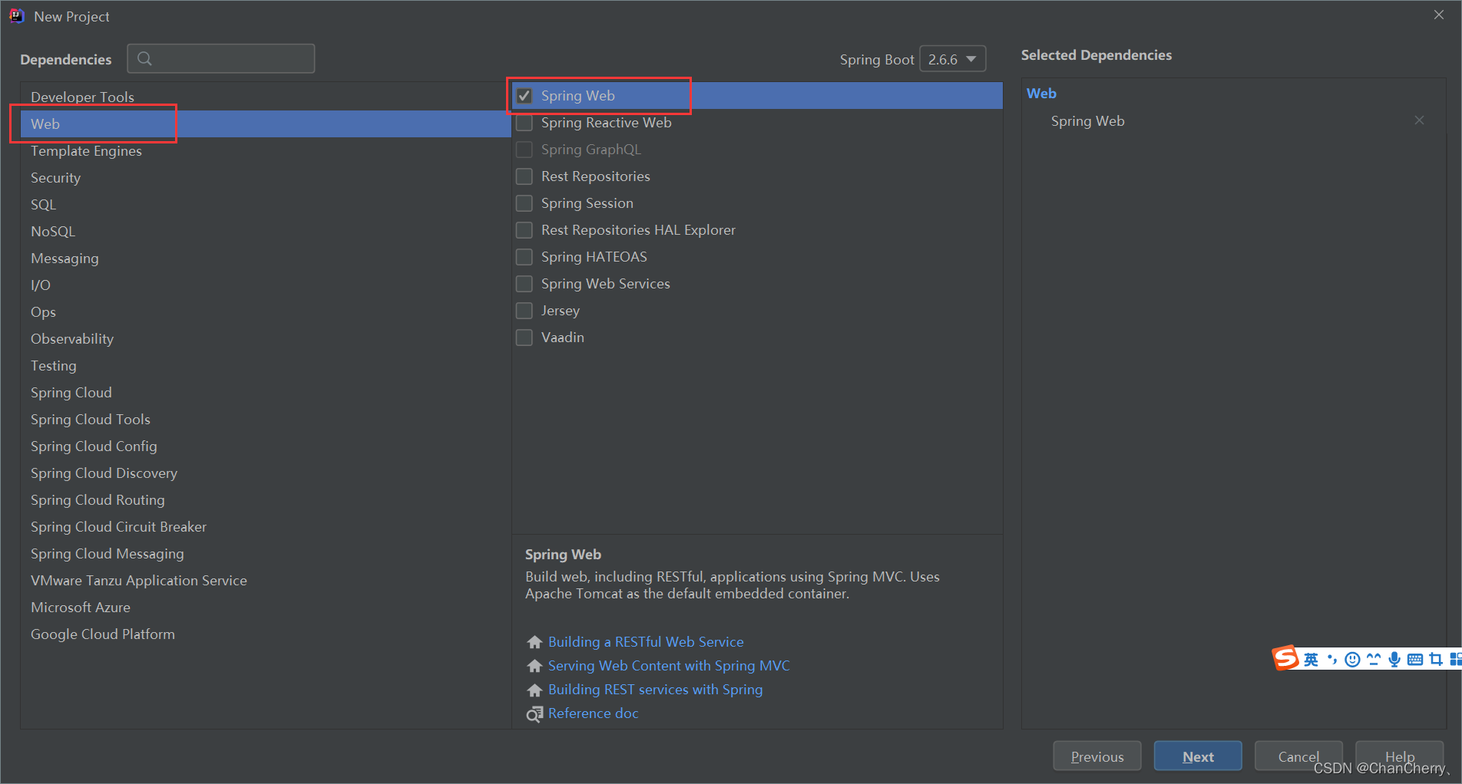Open Serving Web Content with Spring MVC

point(669,666)
